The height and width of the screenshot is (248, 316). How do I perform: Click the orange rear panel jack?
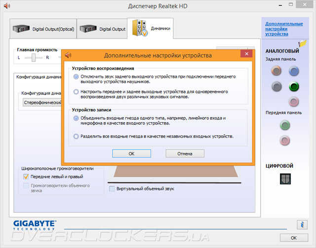point(276,71)
